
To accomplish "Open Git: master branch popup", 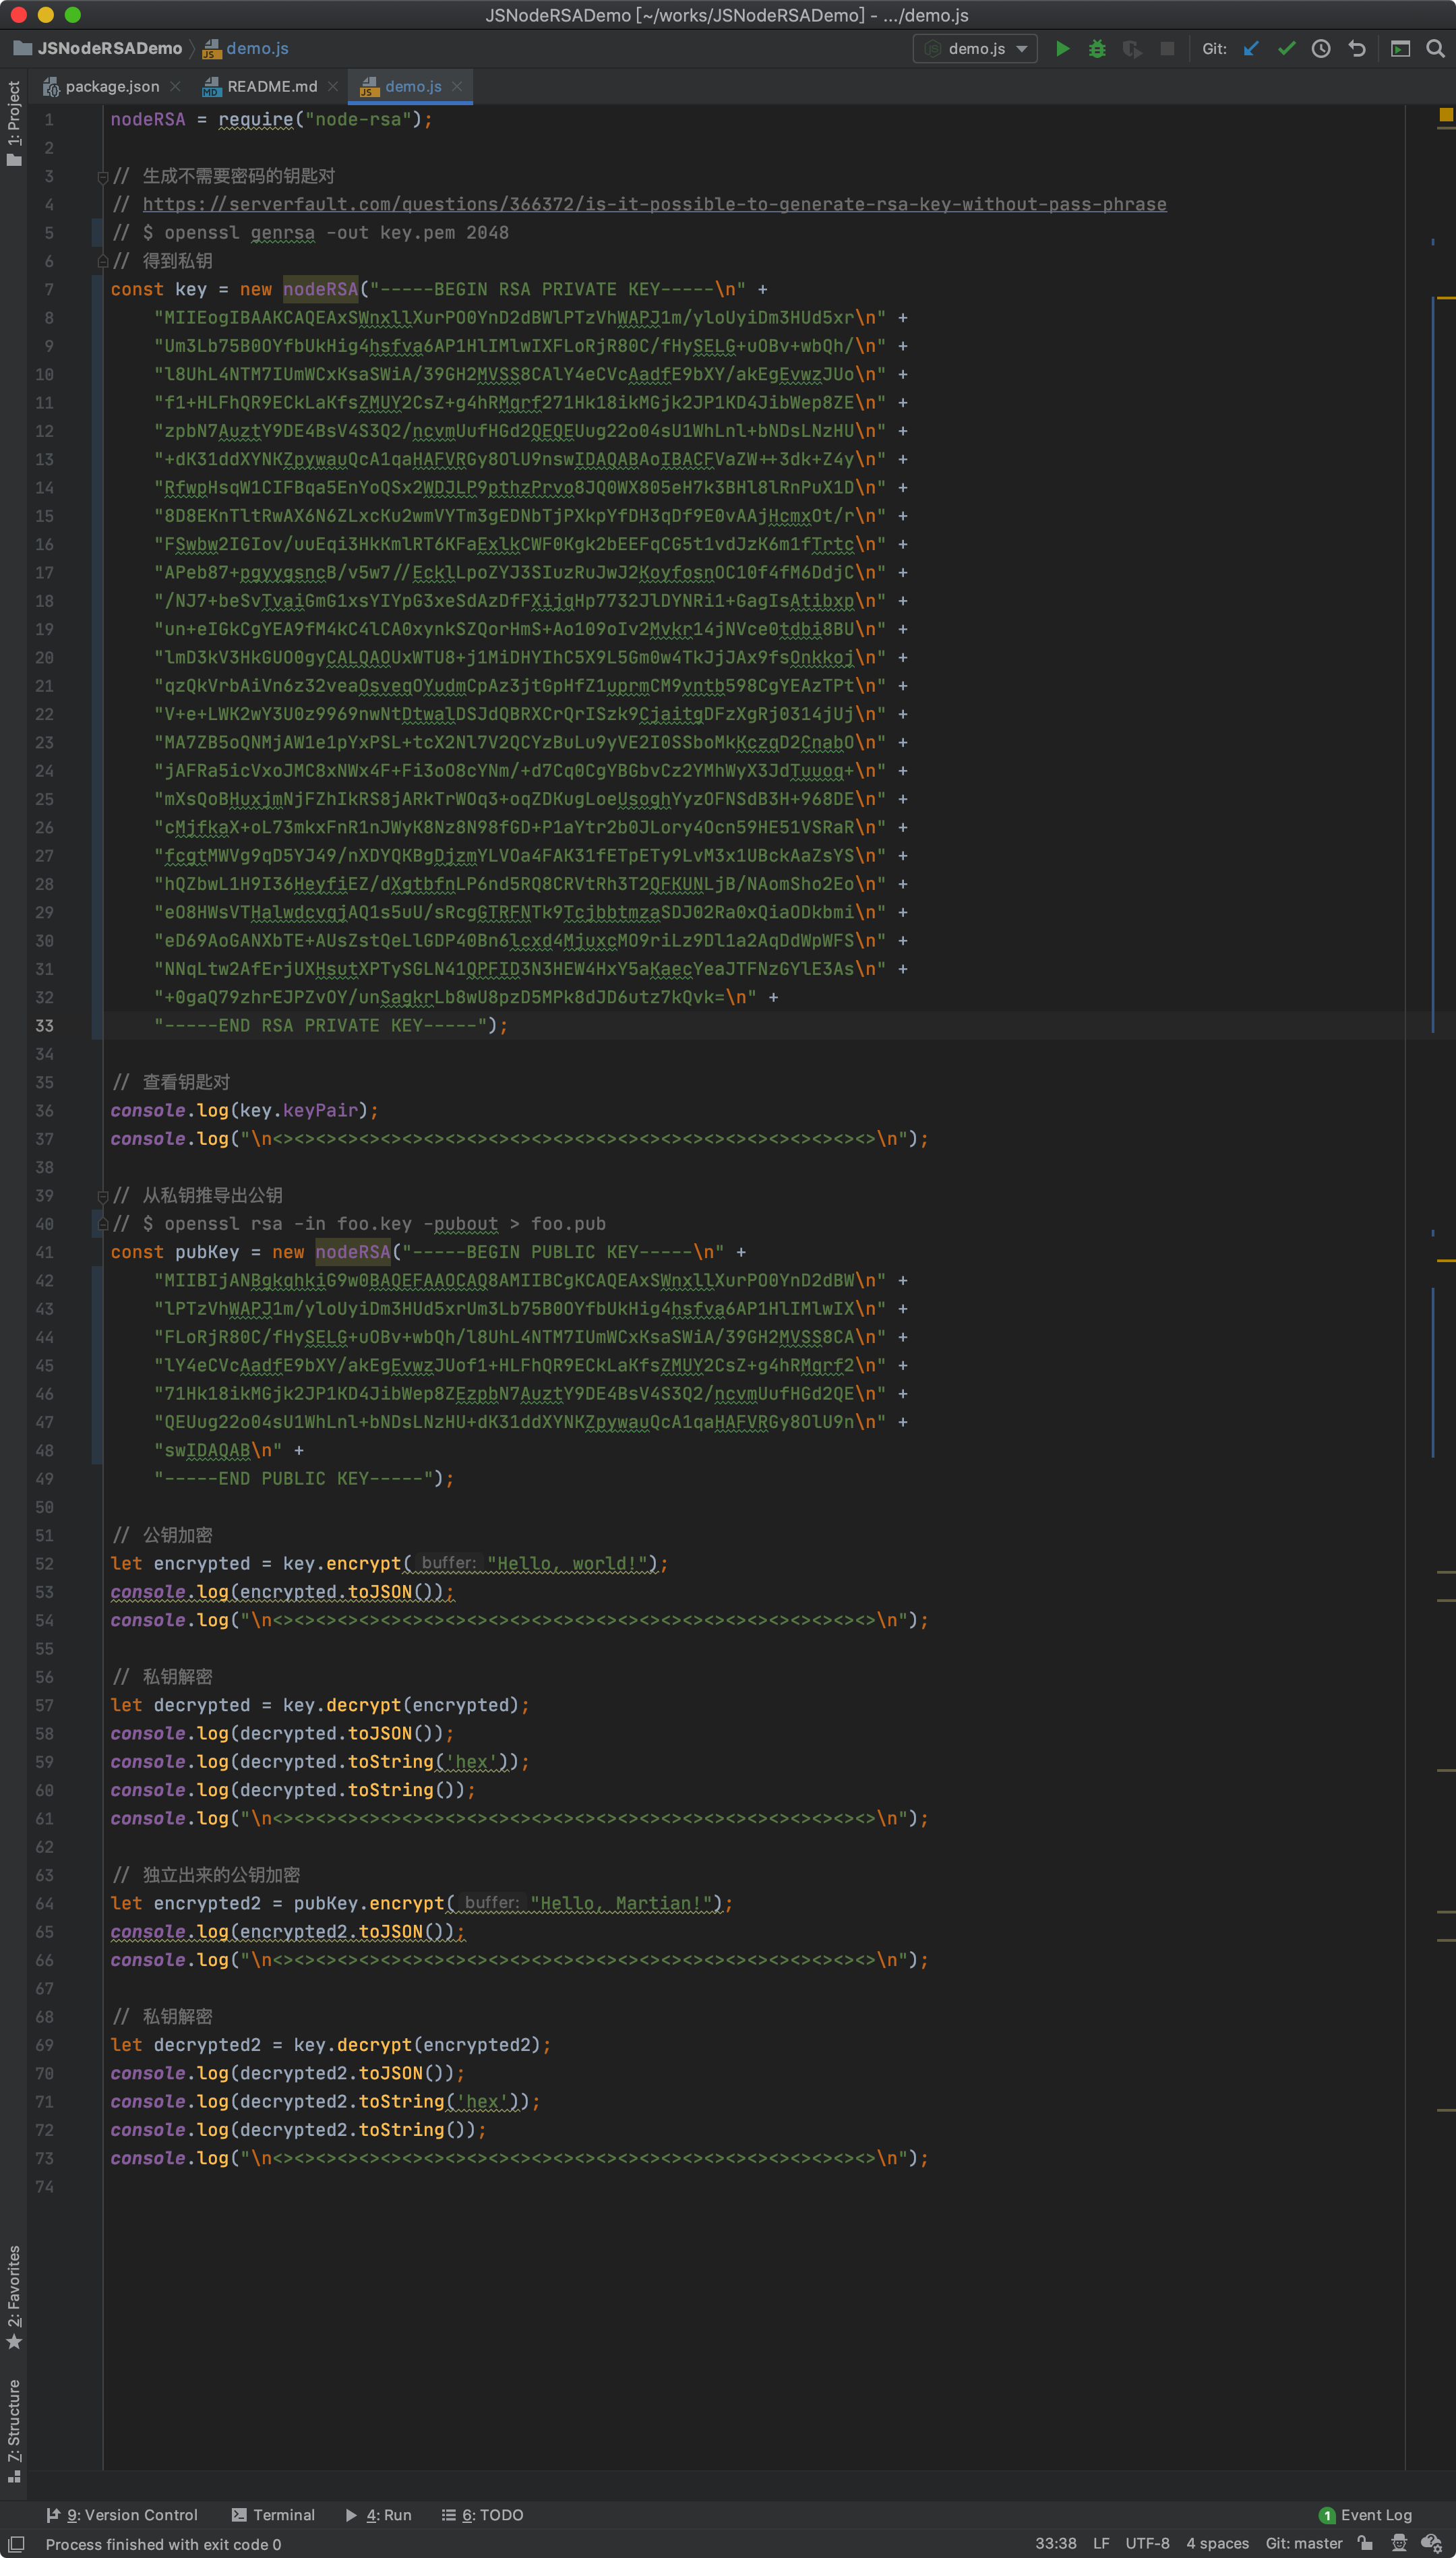I will 1303,2543.
